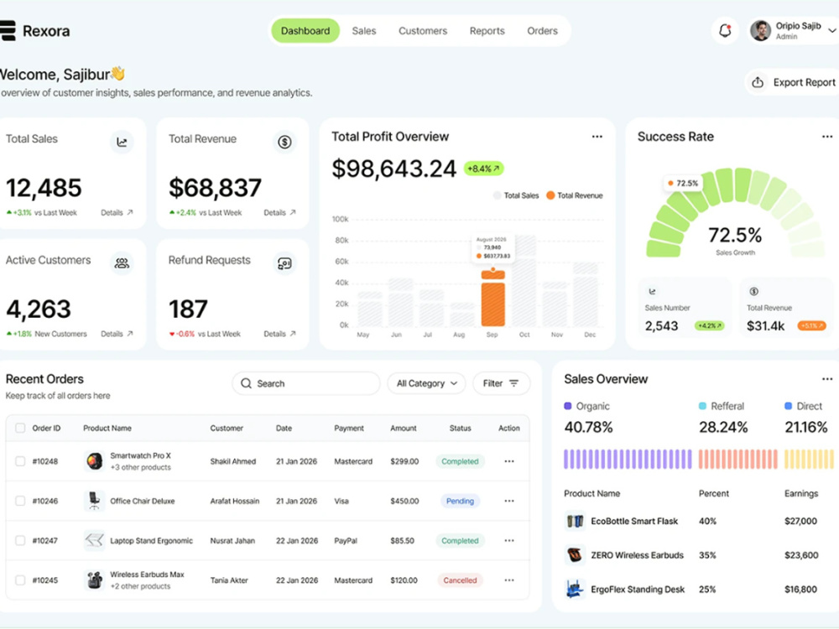The image size is (839, 629).
Task: Click the Success Rate Total Revenue icon
Action: tap(754, 292)
